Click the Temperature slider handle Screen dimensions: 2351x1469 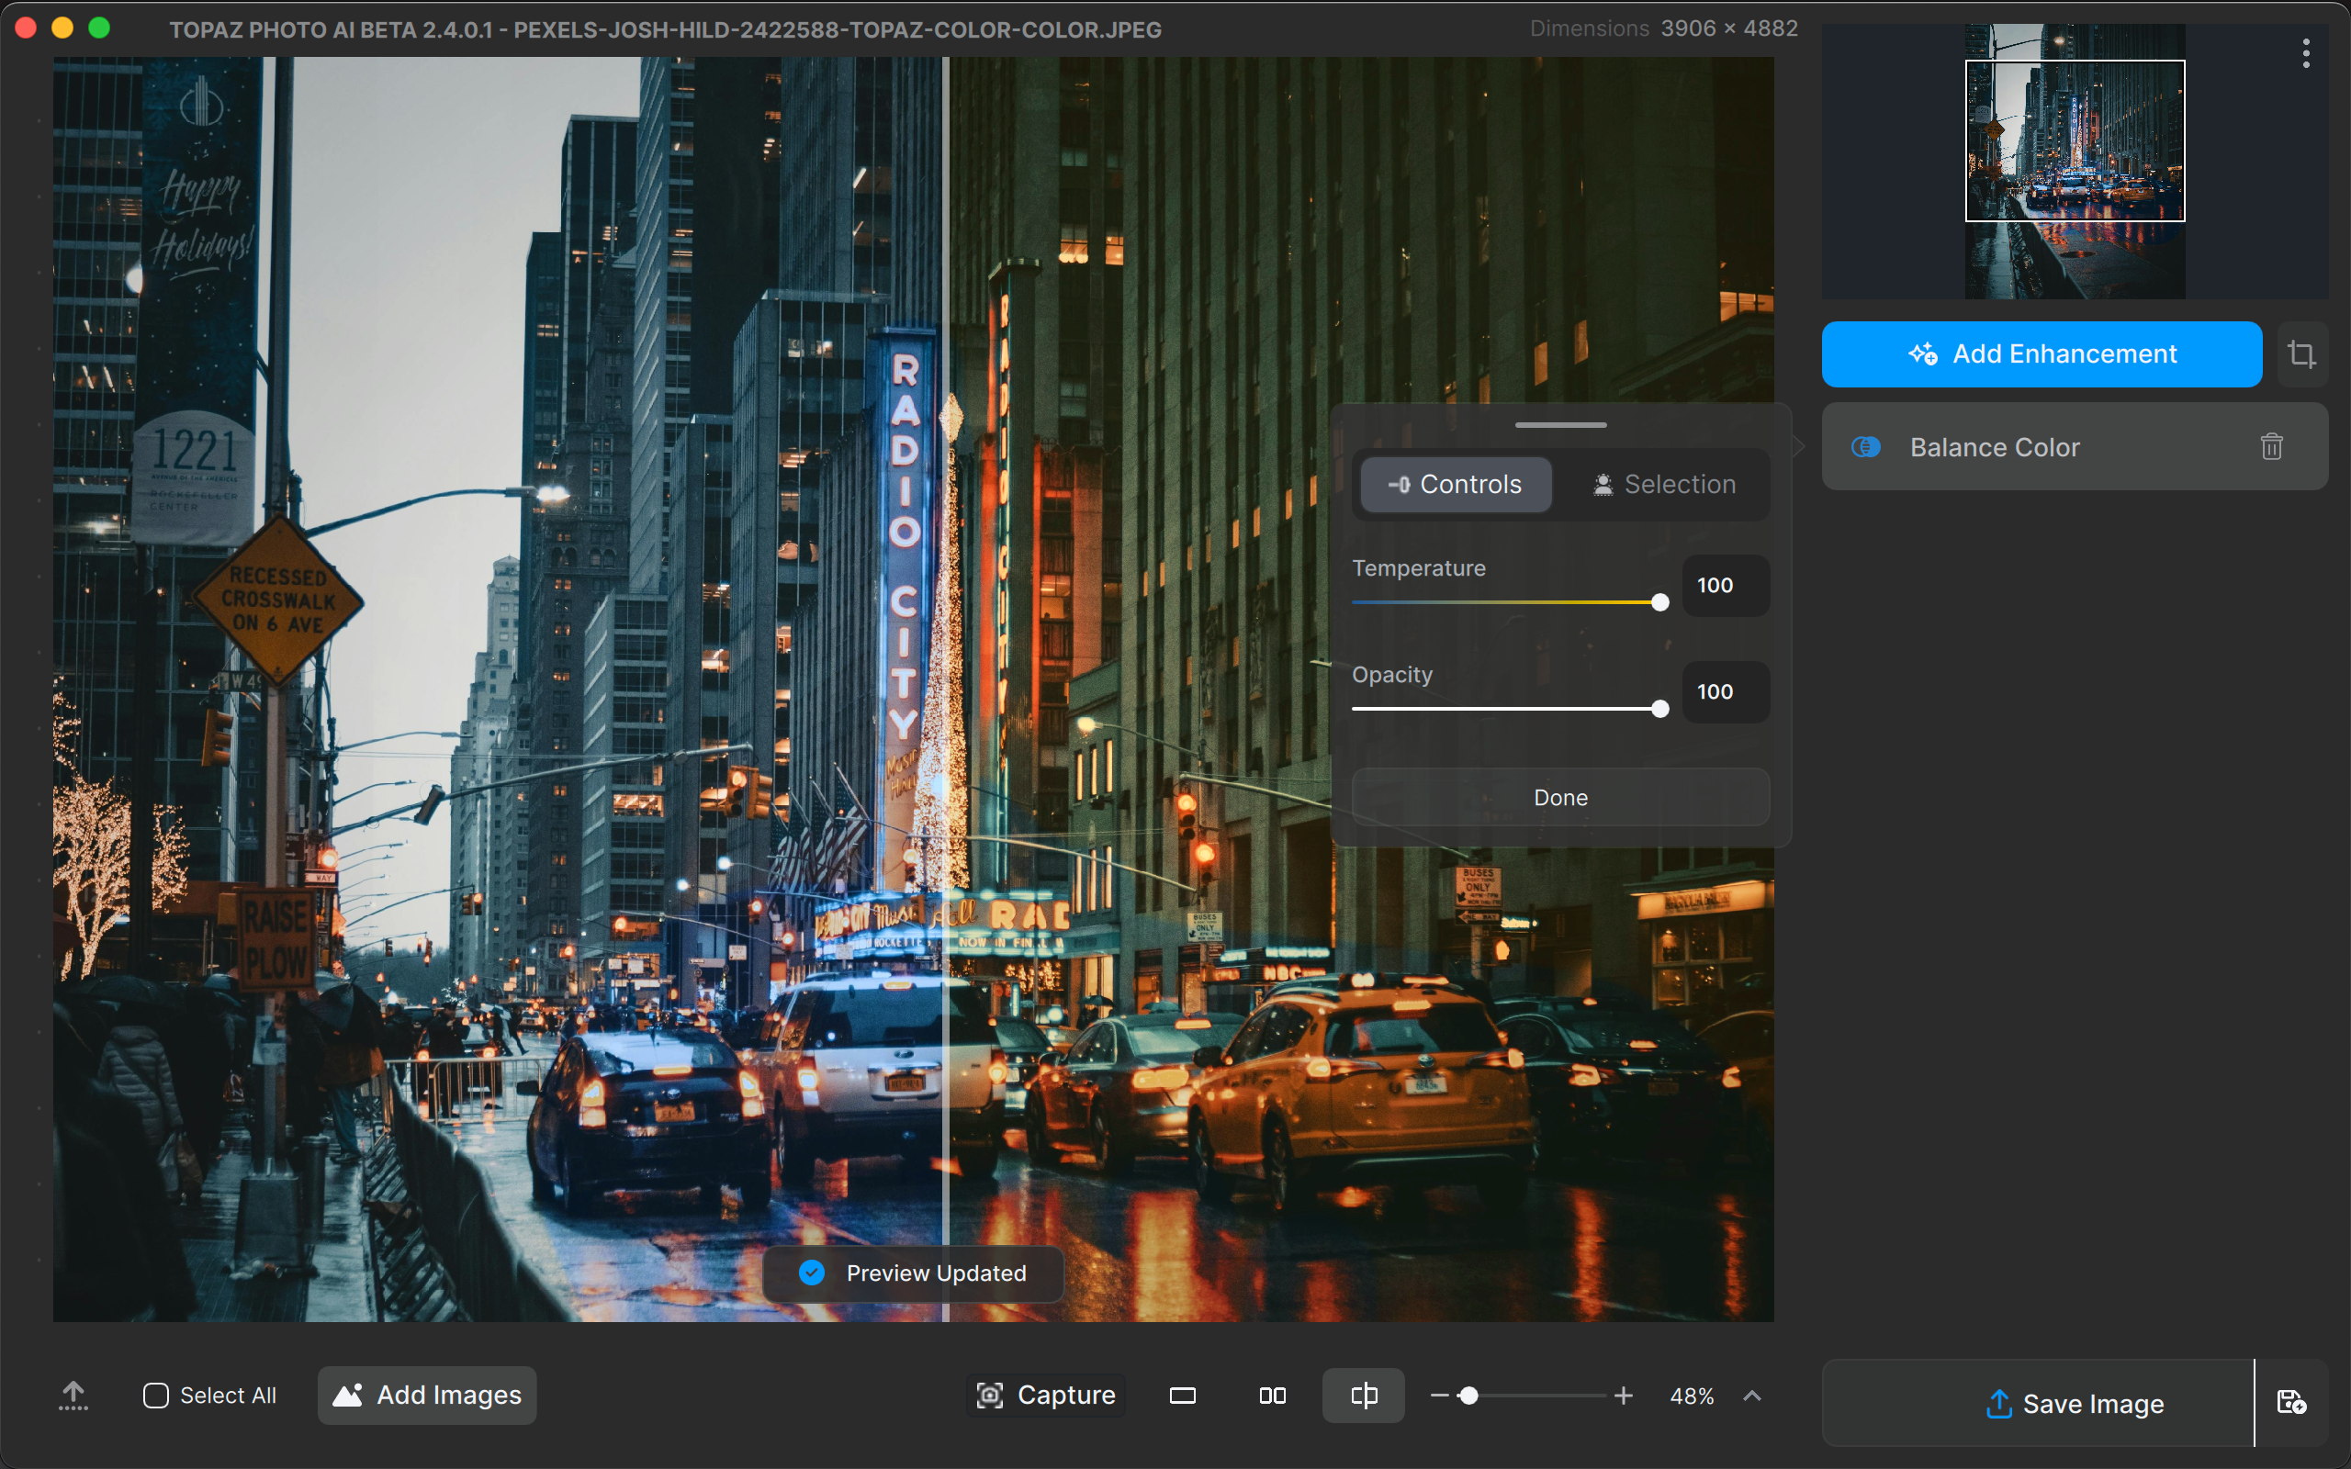(x=1659, y=602)
